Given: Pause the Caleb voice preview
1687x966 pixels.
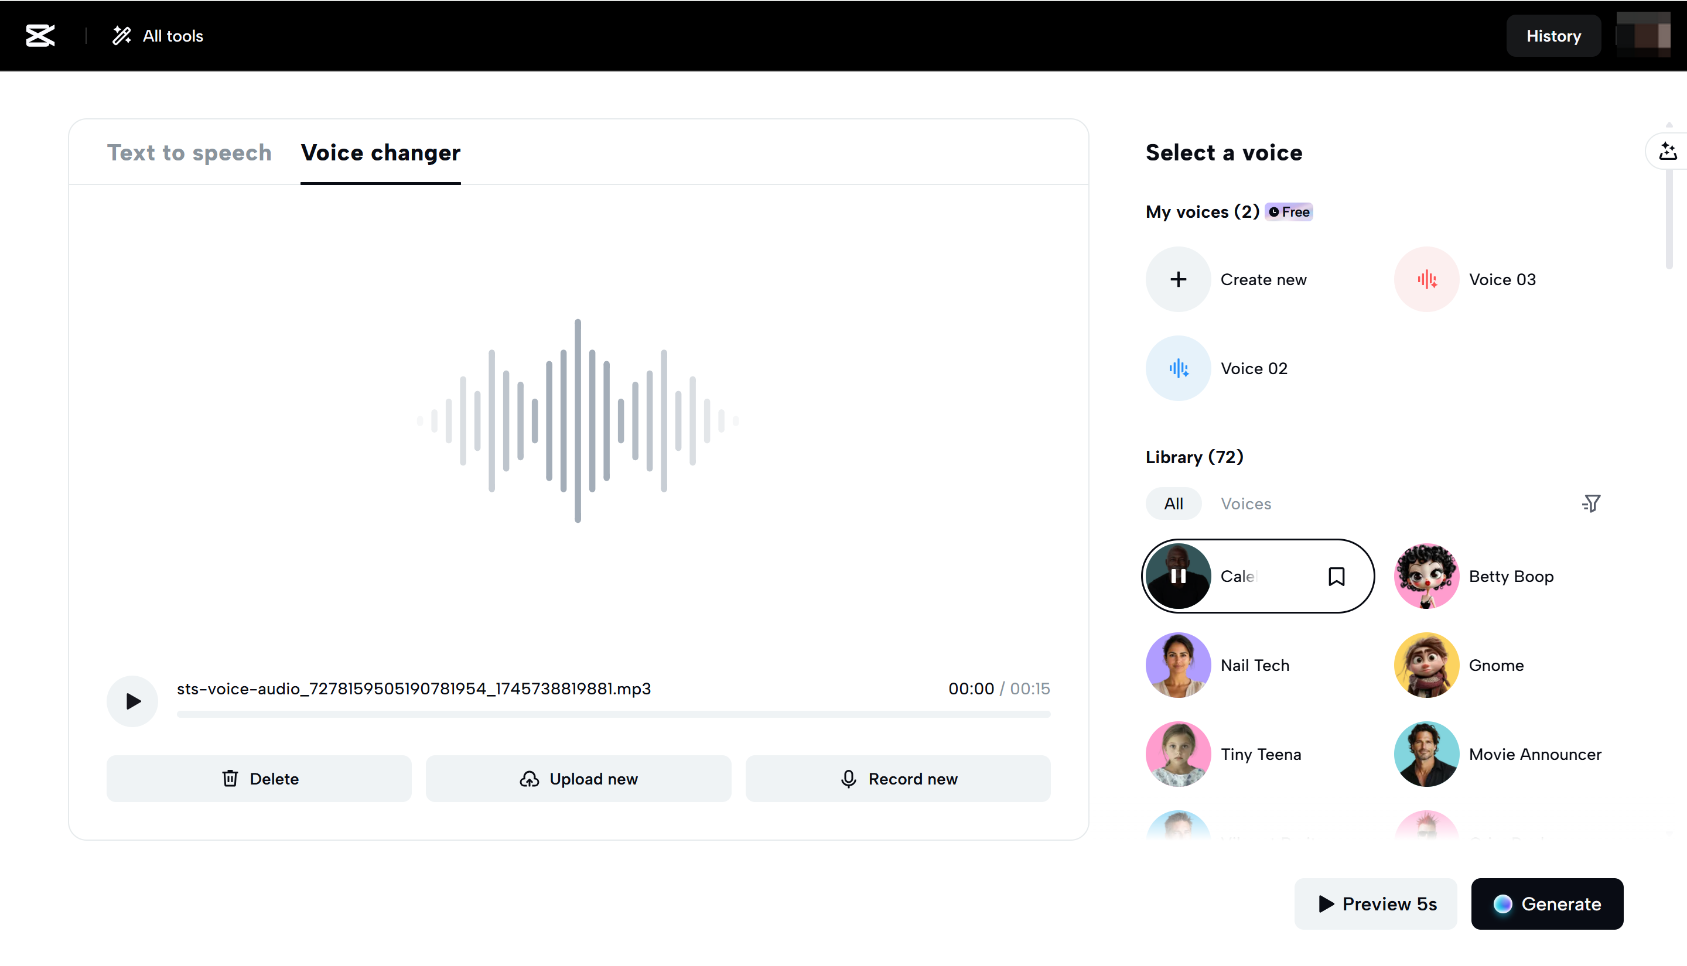Looking at the screenshot, I should 1178,576.
